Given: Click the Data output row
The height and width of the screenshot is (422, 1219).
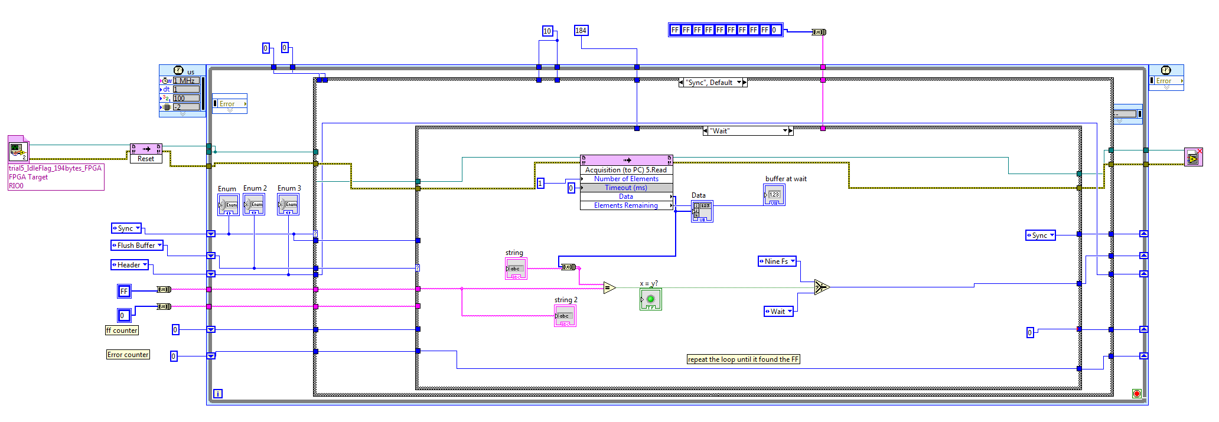Looking at the screenshot, I should (x=627, y=197).
